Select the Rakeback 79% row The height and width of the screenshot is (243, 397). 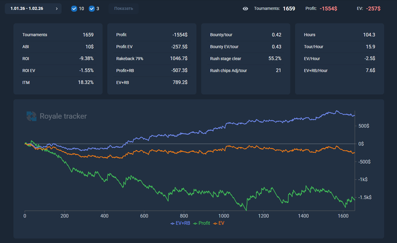click(x=151, y=58)
